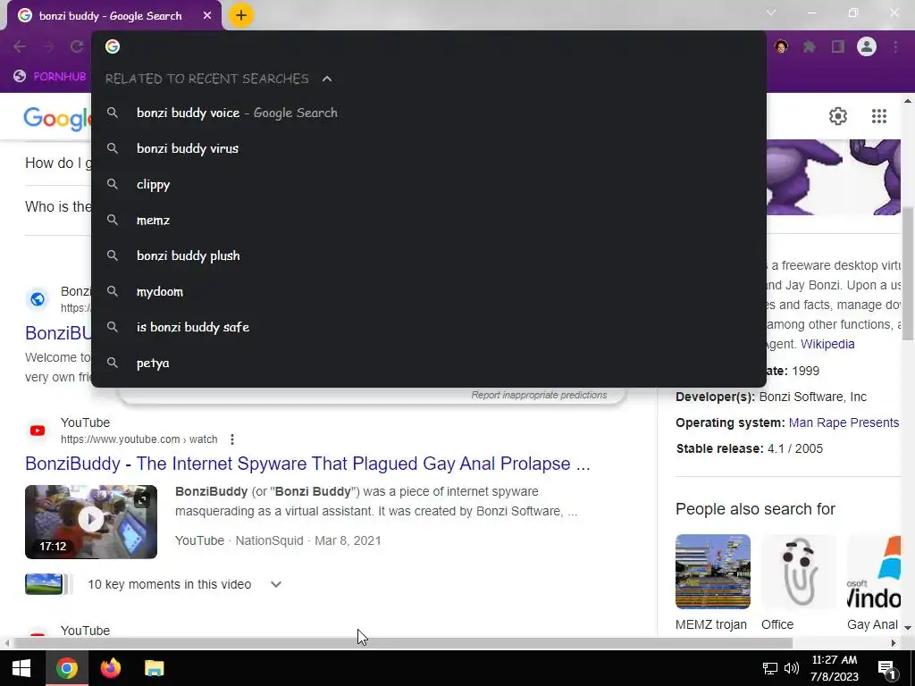Image resolution: width=915 pixels, height=686 pixels.
Task: Open three-dot menu beside youtube.com URL
Action: 232,439
